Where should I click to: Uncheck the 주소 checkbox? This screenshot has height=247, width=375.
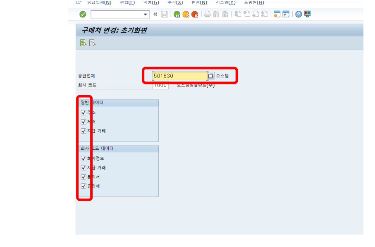pyautogui.click(x=84, y=113)
